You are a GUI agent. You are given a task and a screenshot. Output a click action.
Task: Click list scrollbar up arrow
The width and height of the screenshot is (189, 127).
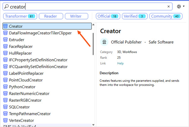click(x=93, y=25)
